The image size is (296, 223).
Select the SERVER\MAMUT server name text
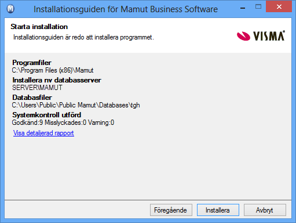click(x=37, y=88)
